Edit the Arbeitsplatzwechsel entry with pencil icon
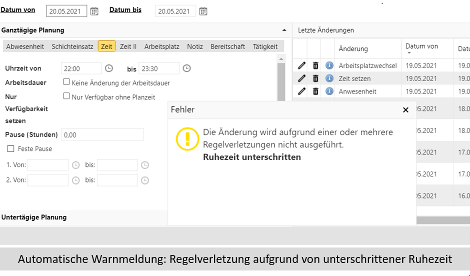This screenshot has width=470, height=276. pyautogui.click(x=301, y=65)
